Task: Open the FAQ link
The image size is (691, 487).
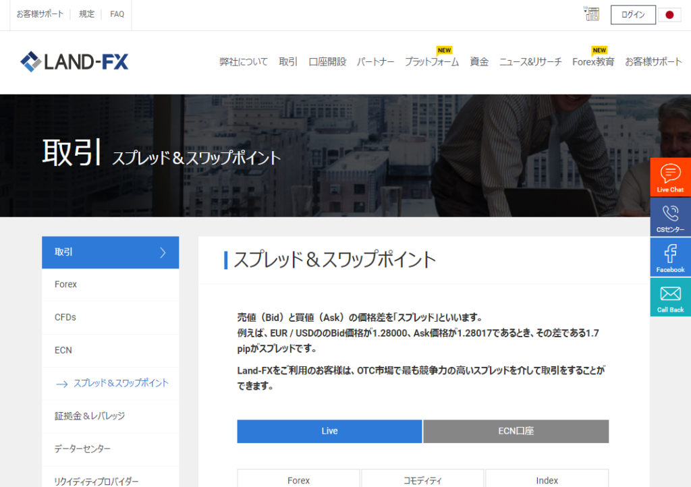Action: [117, 14]
